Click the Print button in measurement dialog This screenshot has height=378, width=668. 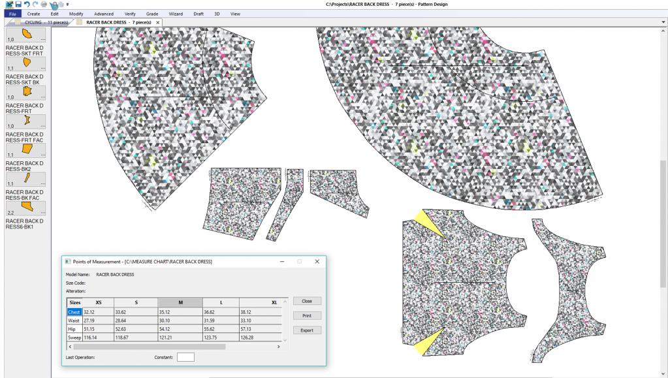pos(307,316)
